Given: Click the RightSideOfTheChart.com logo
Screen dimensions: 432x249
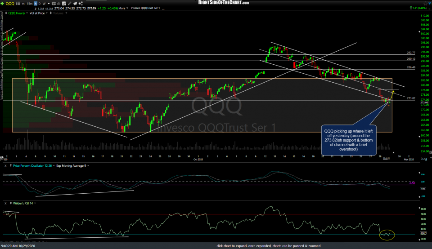Looking at the screenshot, I should [224, 3].
